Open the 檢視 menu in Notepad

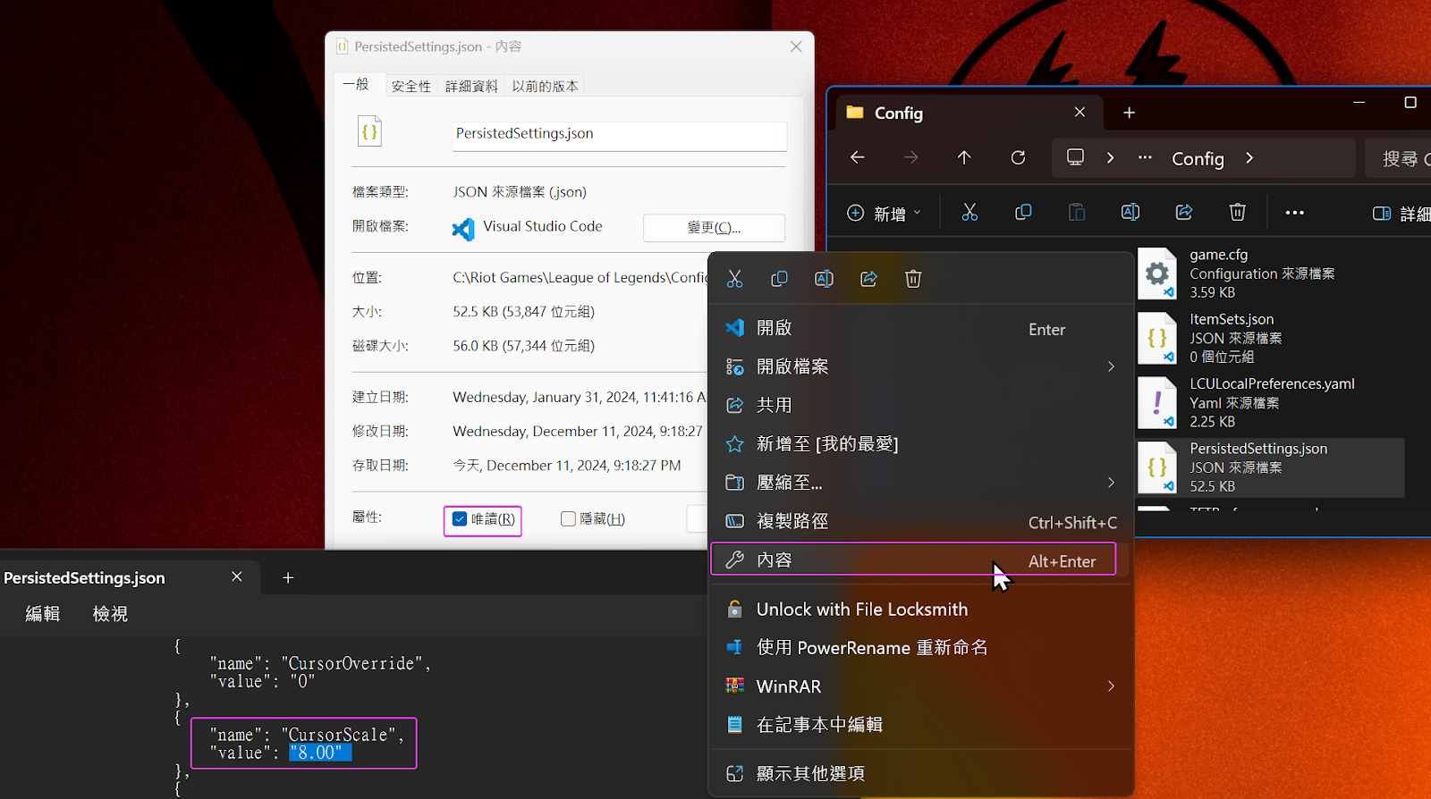coord(110,614)
